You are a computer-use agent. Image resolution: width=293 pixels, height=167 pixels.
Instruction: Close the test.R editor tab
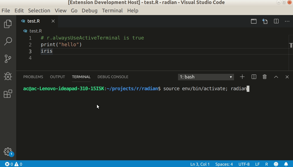53,21
